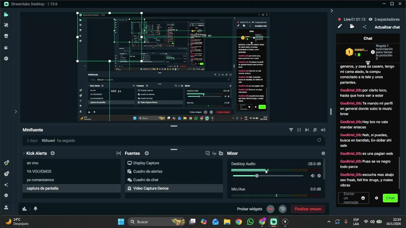The image size is (406, 228).
Task: Select the 'en vivo' scene
Action: [72, 163]
